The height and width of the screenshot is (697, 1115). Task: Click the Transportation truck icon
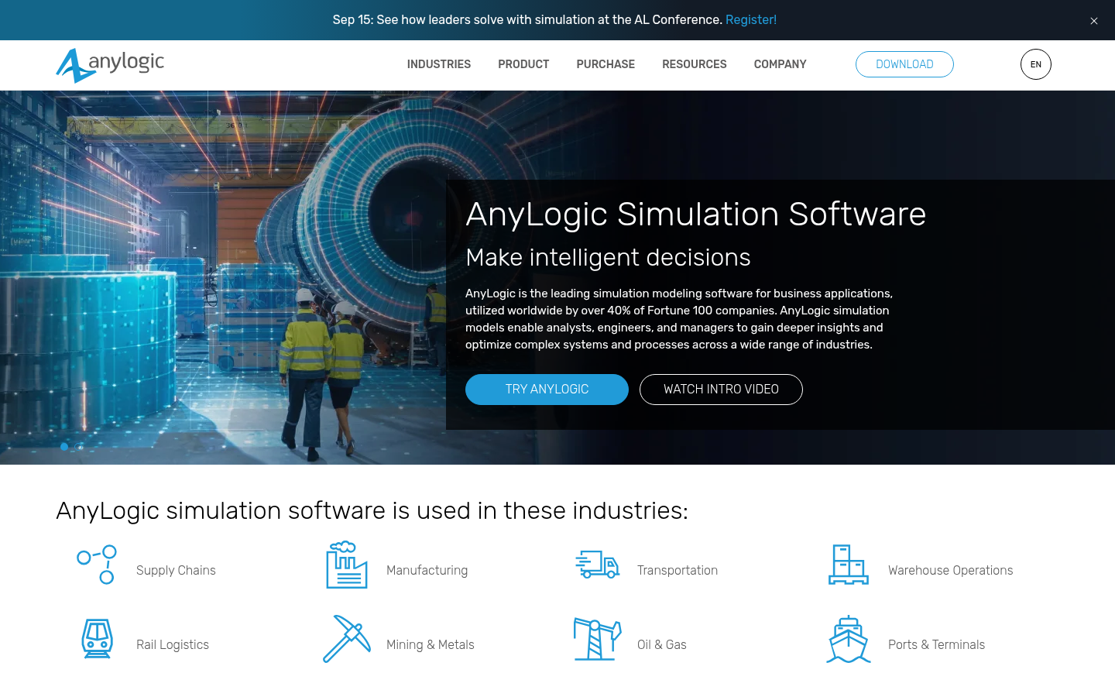pos(598,565)
